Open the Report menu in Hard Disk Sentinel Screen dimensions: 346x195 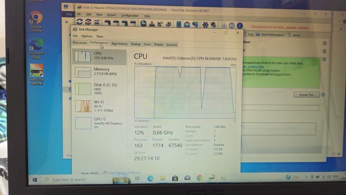pyautogui.click(x=112, y=15)
